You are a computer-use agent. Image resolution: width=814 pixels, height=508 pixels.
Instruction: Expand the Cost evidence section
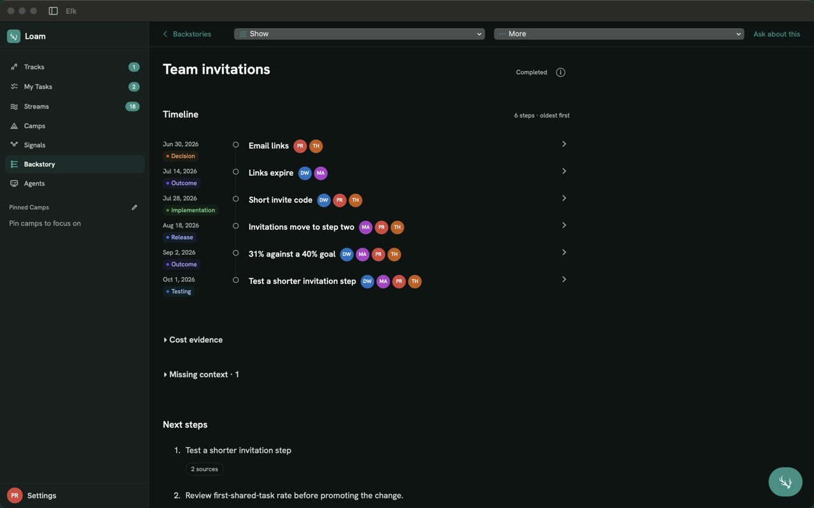click(x=193, y=340)
